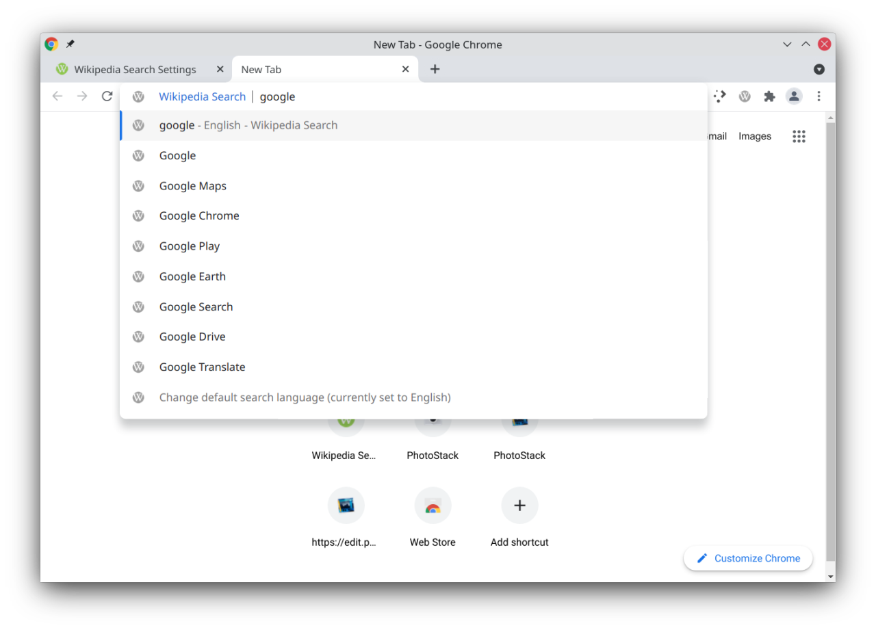Reload the current page
Image resolution: width=876 pixels, height=630 pixels.
coord(107,96)
